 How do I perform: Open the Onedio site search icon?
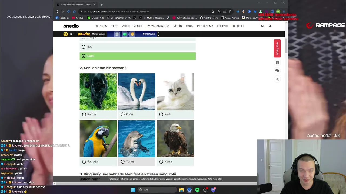tap(262, 26)
